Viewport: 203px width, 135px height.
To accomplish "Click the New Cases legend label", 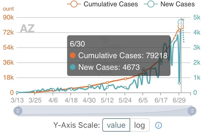I will (178, 4).
